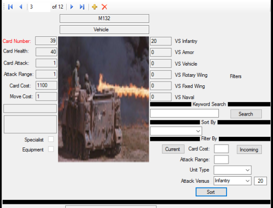This screenshot has height=208, width=273.
Task: Click the VS Vehicle value field
Action: point(161,64)
